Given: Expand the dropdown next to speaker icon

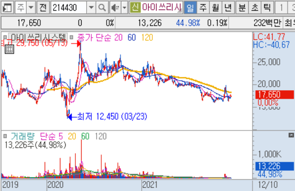Looking at the screenshot, I should tap(124, 8).
